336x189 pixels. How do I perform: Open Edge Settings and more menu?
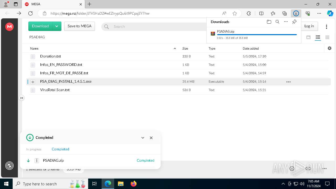[319, 13]
